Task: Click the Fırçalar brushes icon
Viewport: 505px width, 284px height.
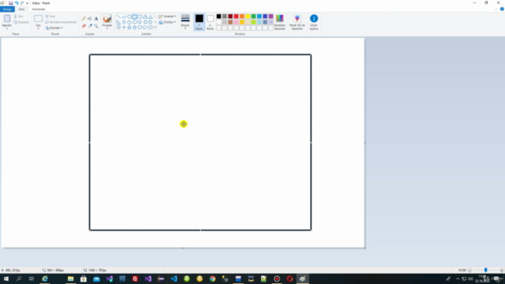Action: 107,18
